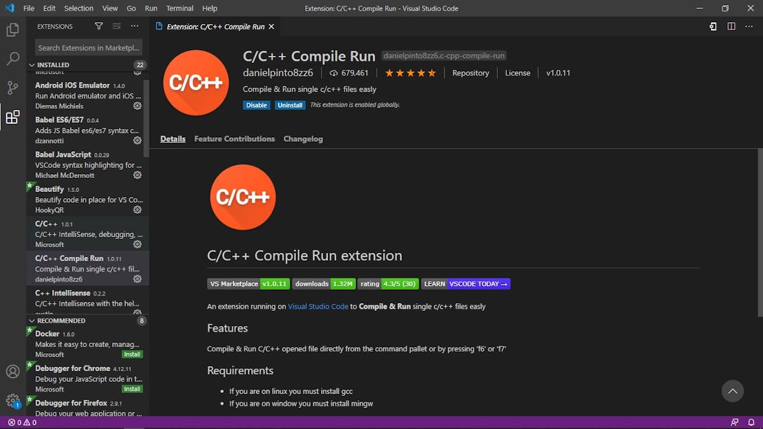This screenshot has width=763, height=429.
Task: Open the Terminal menu
Action: [x=179, y=8]
